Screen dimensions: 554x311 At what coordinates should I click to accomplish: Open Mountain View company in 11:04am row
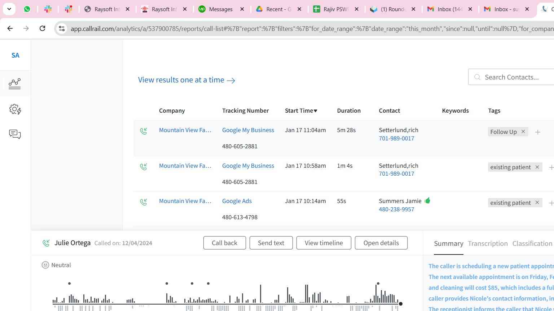185,130
